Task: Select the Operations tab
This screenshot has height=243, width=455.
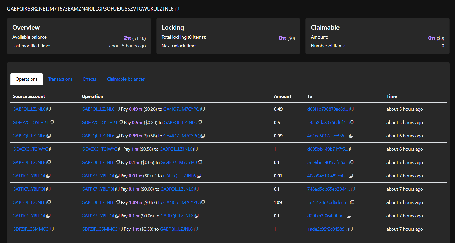Action: [x=26, y=79]
